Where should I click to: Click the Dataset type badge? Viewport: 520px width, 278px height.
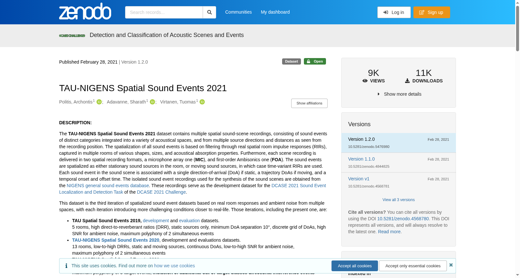(292, 61)
